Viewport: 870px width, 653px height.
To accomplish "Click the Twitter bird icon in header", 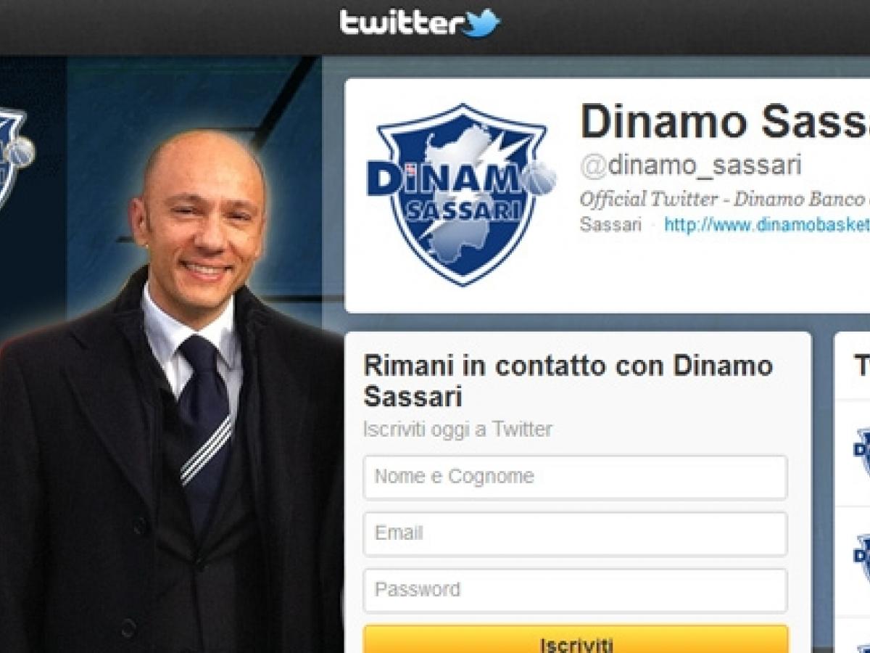I will [x=481, y=23].
